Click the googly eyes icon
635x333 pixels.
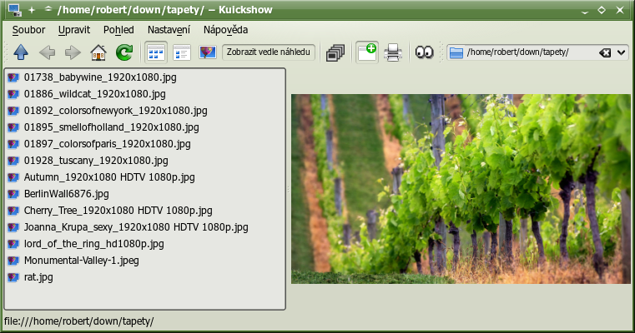point(425,52)
